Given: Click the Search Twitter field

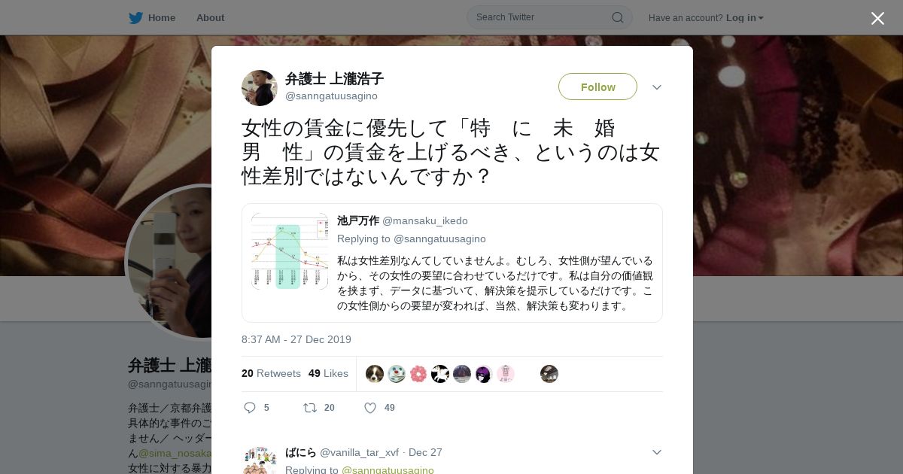Looking at the screenshot, I should click(549, 17).
